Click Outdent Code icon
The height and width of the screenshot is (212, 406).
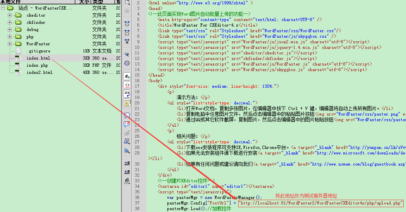[x=127, y=172]
